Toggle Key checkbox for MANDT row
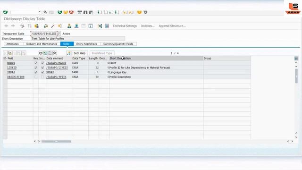 pos(36,63)
